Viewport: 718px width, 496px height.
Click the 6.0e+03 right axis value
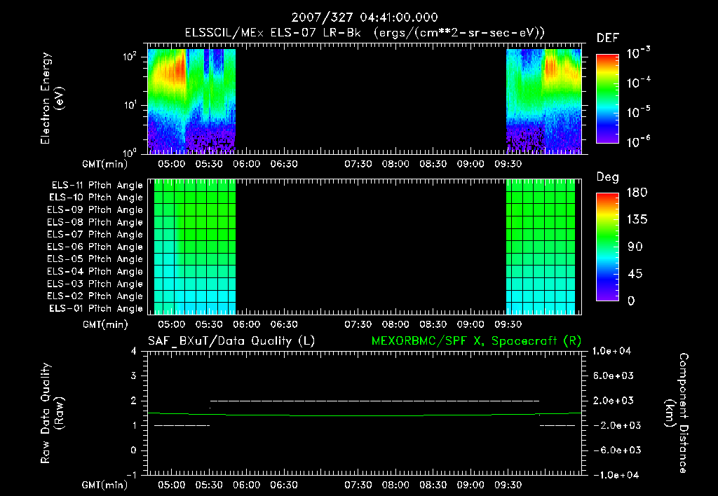coord(614,376)
